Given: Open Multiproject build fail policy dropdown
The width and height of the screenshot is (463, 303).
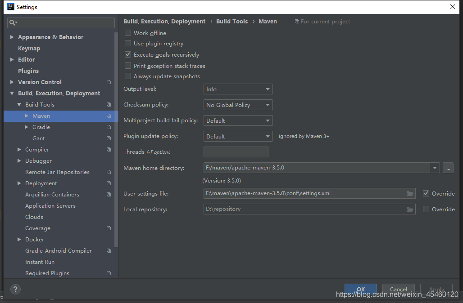Looking at the screenshot, I should [238, 120].
